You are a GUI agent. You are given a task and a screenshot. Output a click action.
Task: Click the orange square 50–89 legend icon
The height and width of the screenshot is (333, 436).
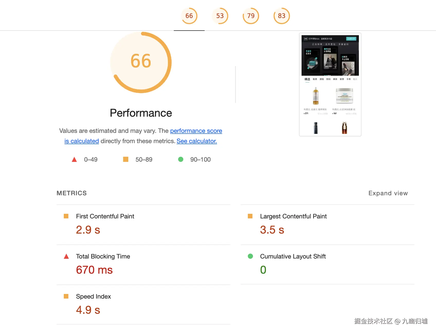coord(126,160)
